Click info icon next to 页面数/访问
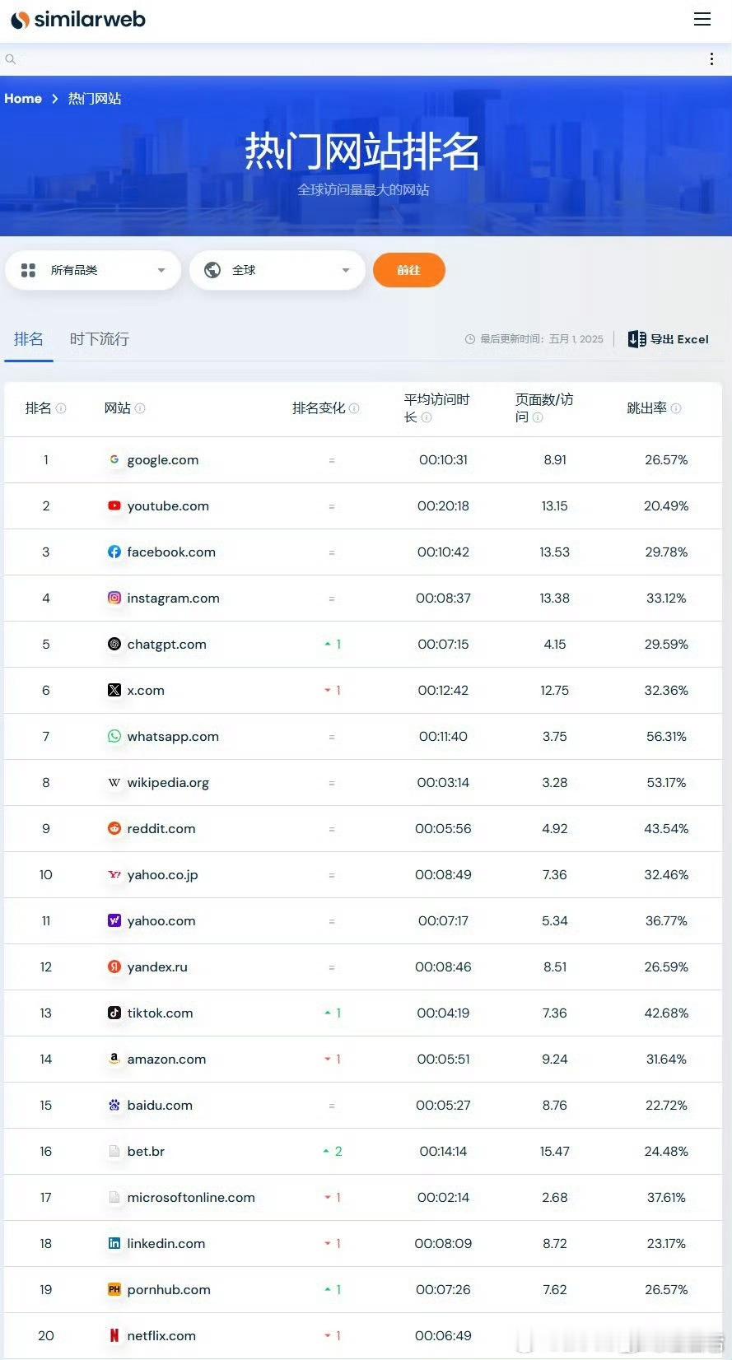Viewport: 732px width, 1360px height. 538,417
